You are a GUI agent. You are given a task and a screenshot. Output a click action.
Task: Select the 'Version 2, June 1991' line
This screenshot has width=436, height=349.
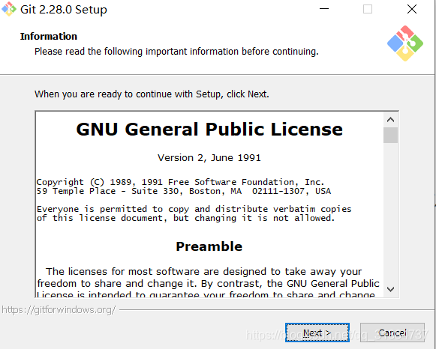tap(209, 158)
